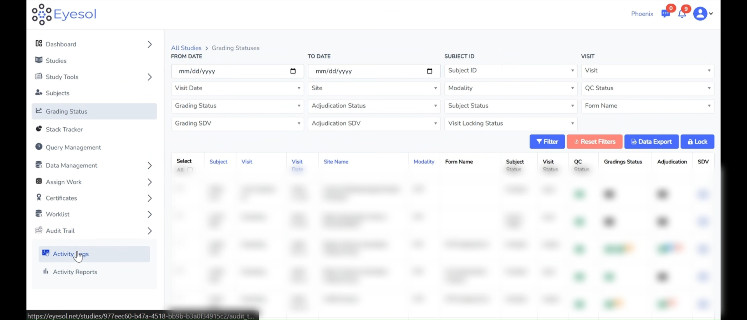Click the blue Filter button

pos(547,142)
